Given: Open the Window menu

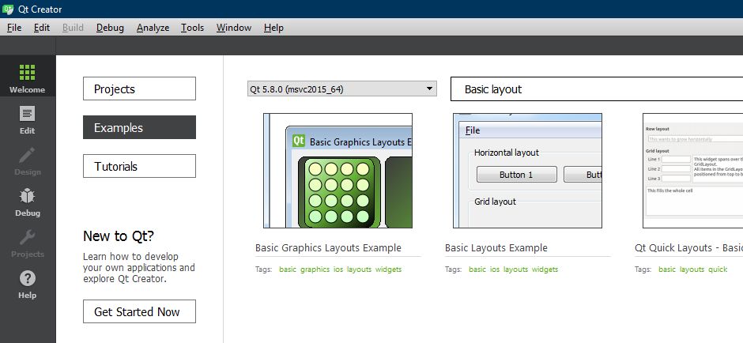Looking at the screenshot, I should click(x=234, y=28).
